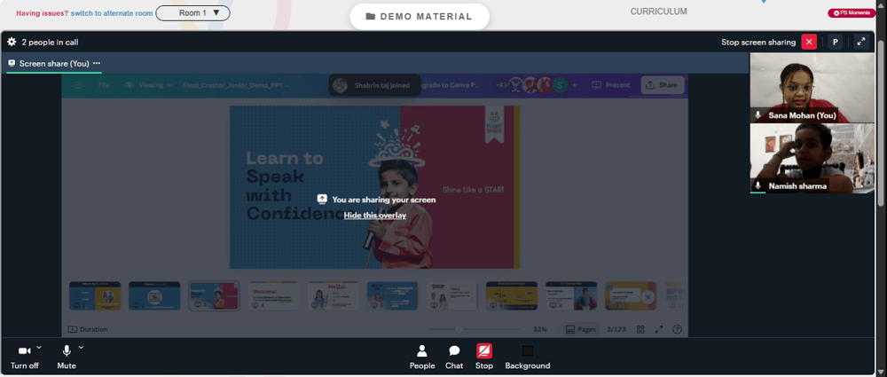The image size is (887, 377).
Task: Click the PS Moments badge
Action: coord(852,13)
